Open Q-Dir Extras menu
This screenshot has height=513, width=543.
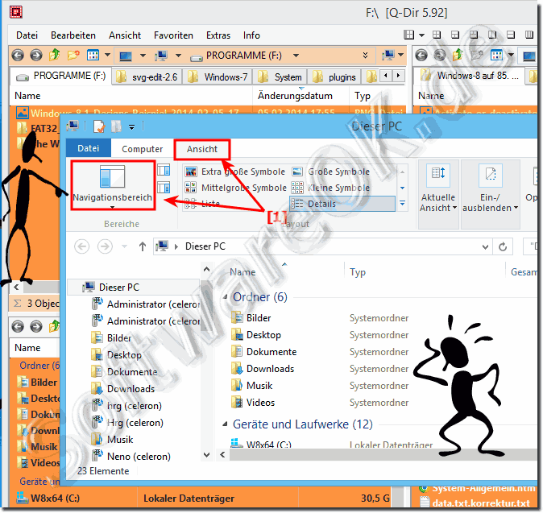click(x=218, y=35)
